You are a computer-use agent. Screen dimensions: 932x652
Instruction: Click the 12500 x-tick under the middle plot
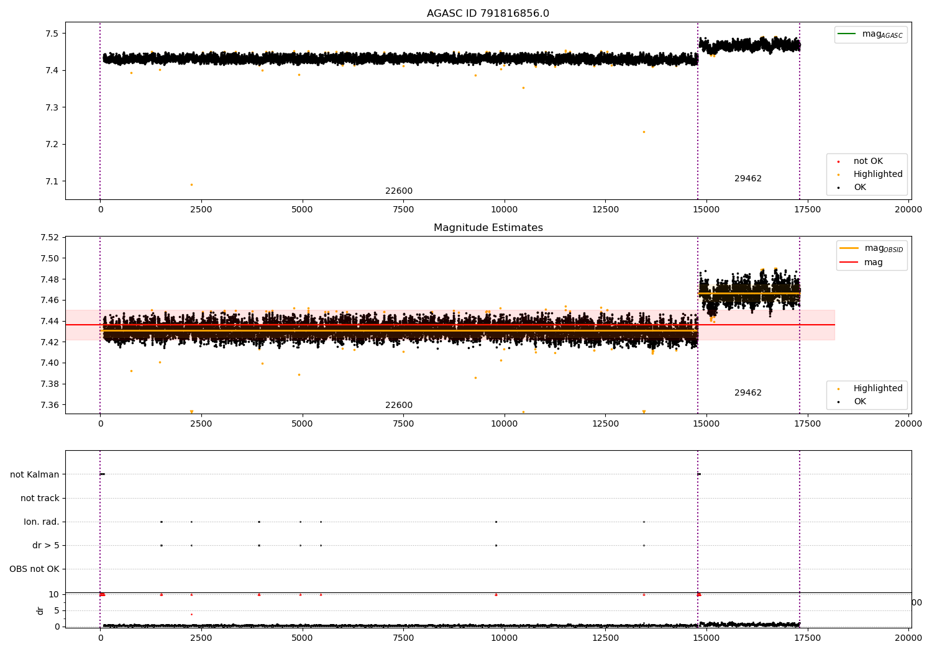pyautogui.click(x=605, y=424)
